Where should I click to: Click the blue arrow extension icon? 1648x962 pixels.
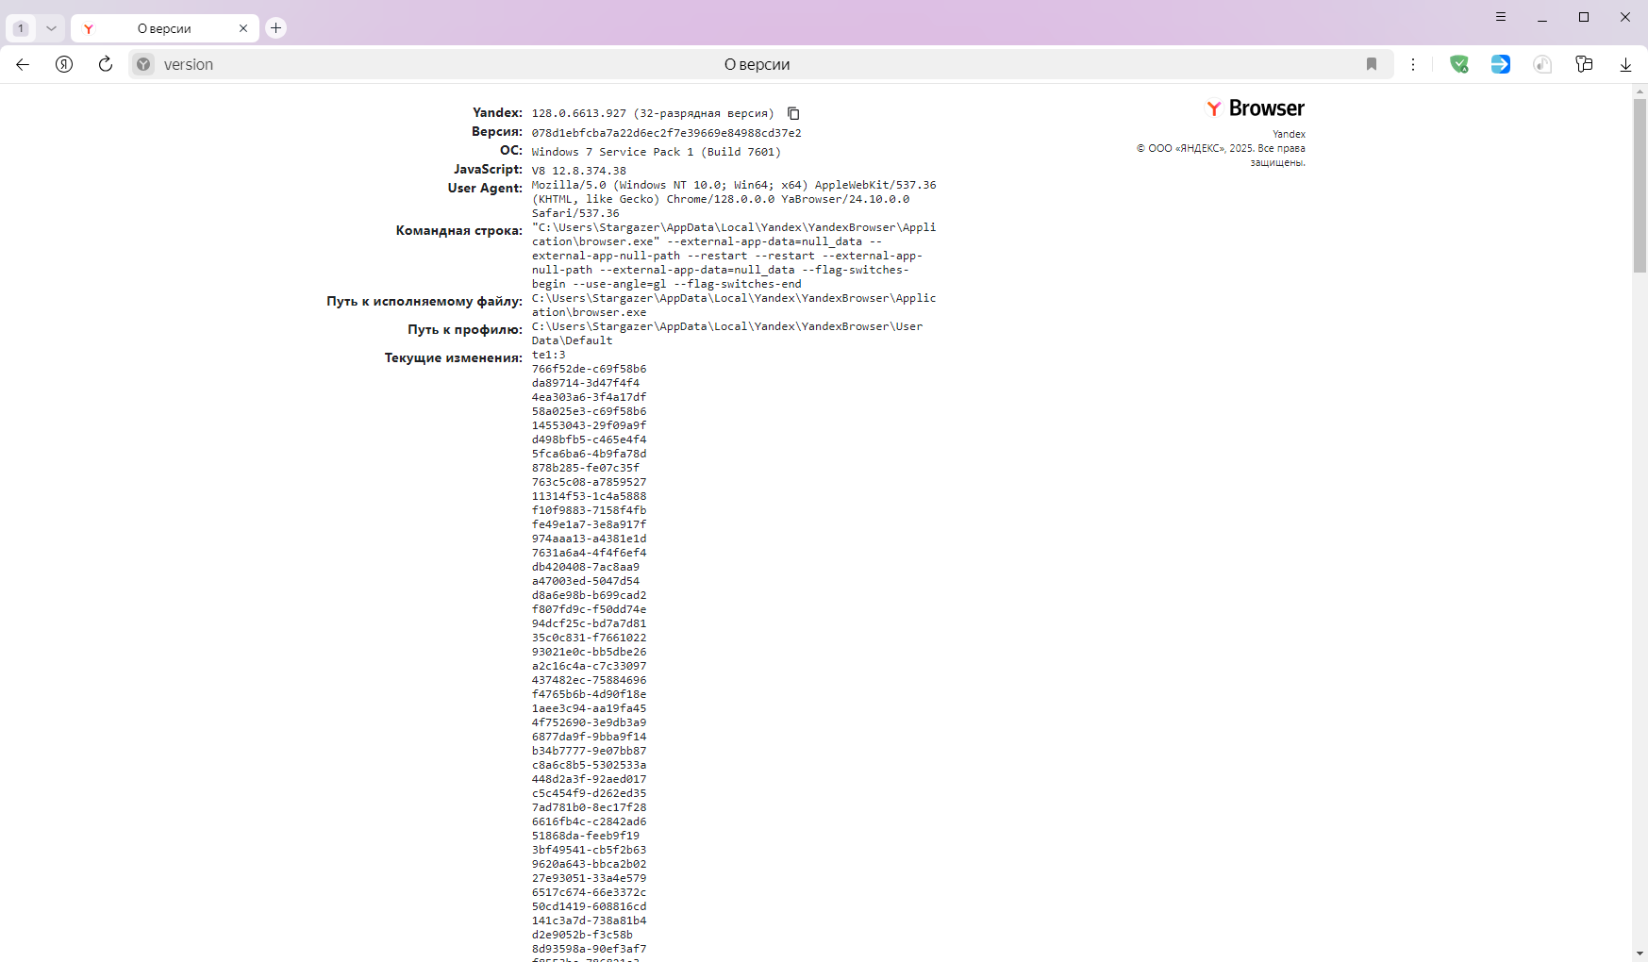[x=1501, y=64]
